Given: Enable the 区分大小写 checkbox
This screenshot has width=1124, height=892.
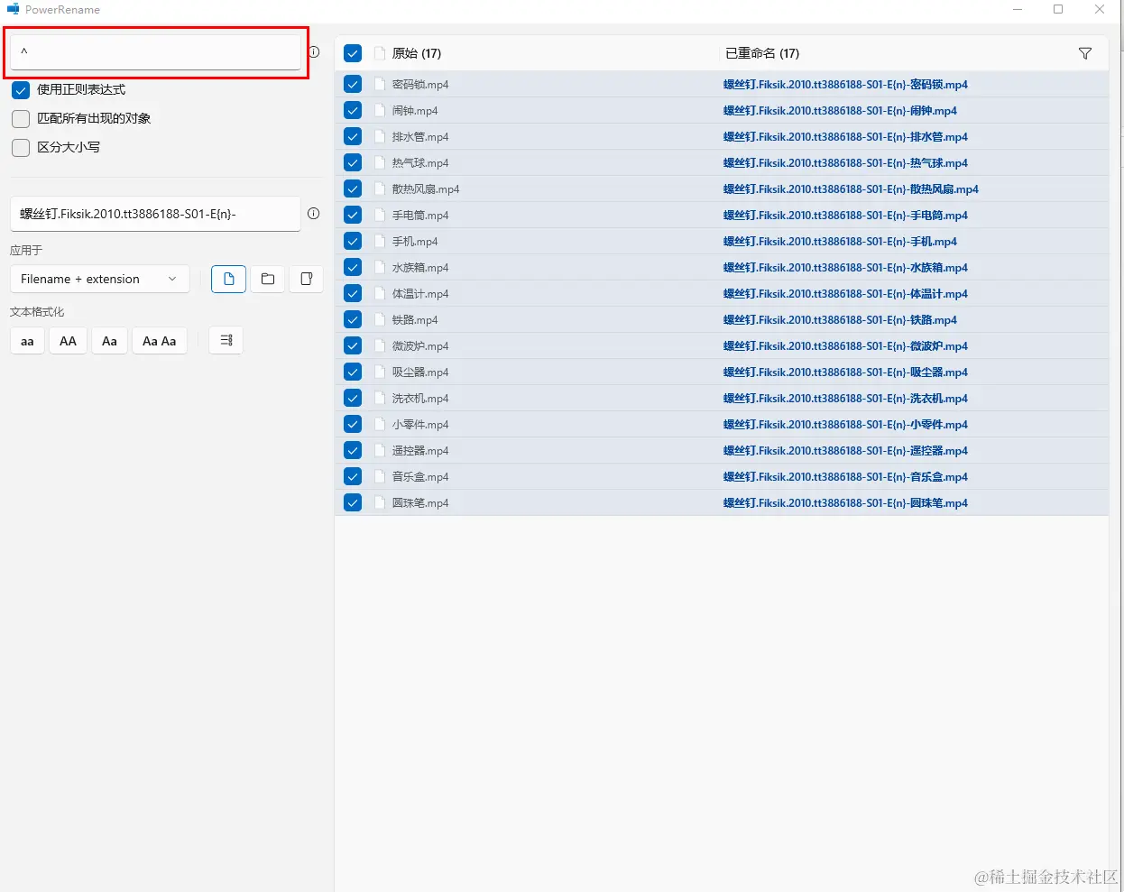Looking at the screenshot, I should pyautogui.click(x=21, y=148).
